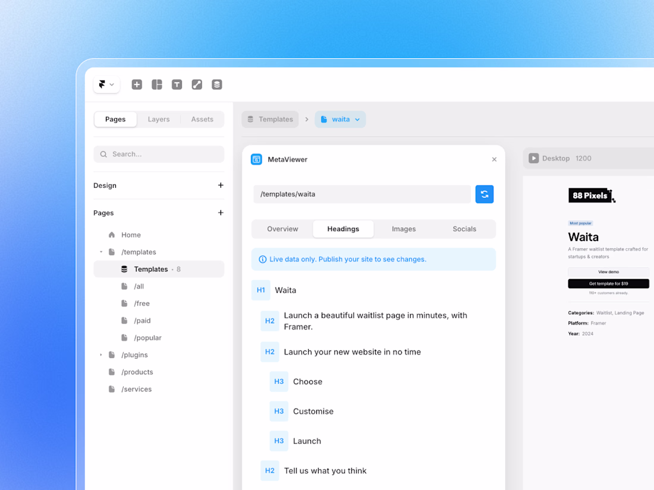Select the Templates collection row

[x=159, y=269]
